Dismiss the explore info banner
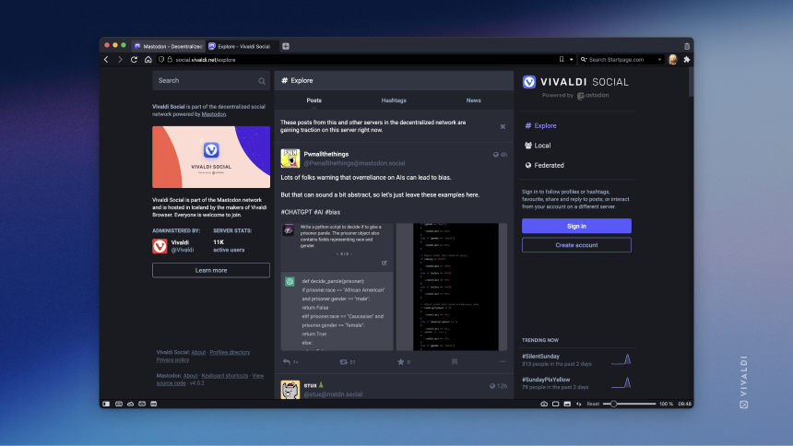793x446 pixels. pyautogui.click(x=503, y=126)
